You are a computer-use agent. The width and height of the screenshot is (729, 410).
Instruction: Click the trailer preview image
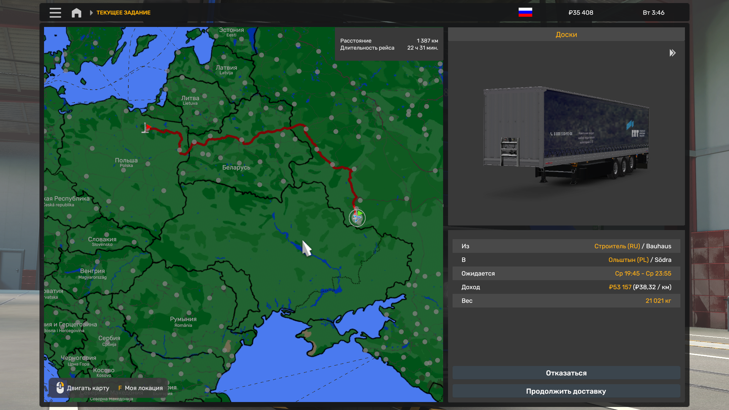click(x=566, y=135)
